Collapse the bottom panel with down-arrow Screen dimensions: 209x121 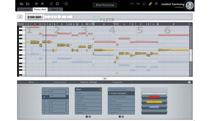click(105, 78)
